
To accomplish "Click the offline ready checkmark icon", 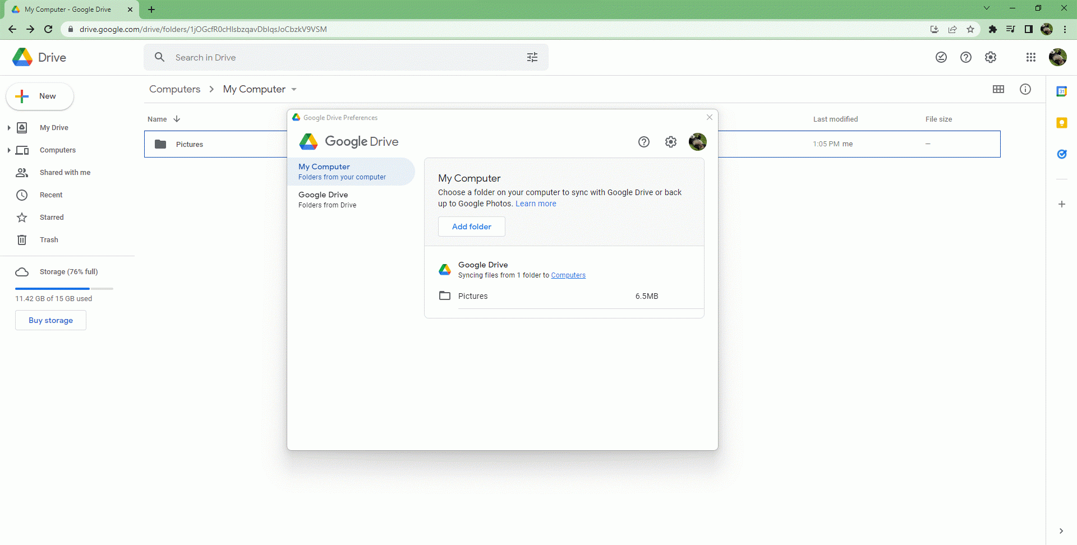I will (941, 57).
